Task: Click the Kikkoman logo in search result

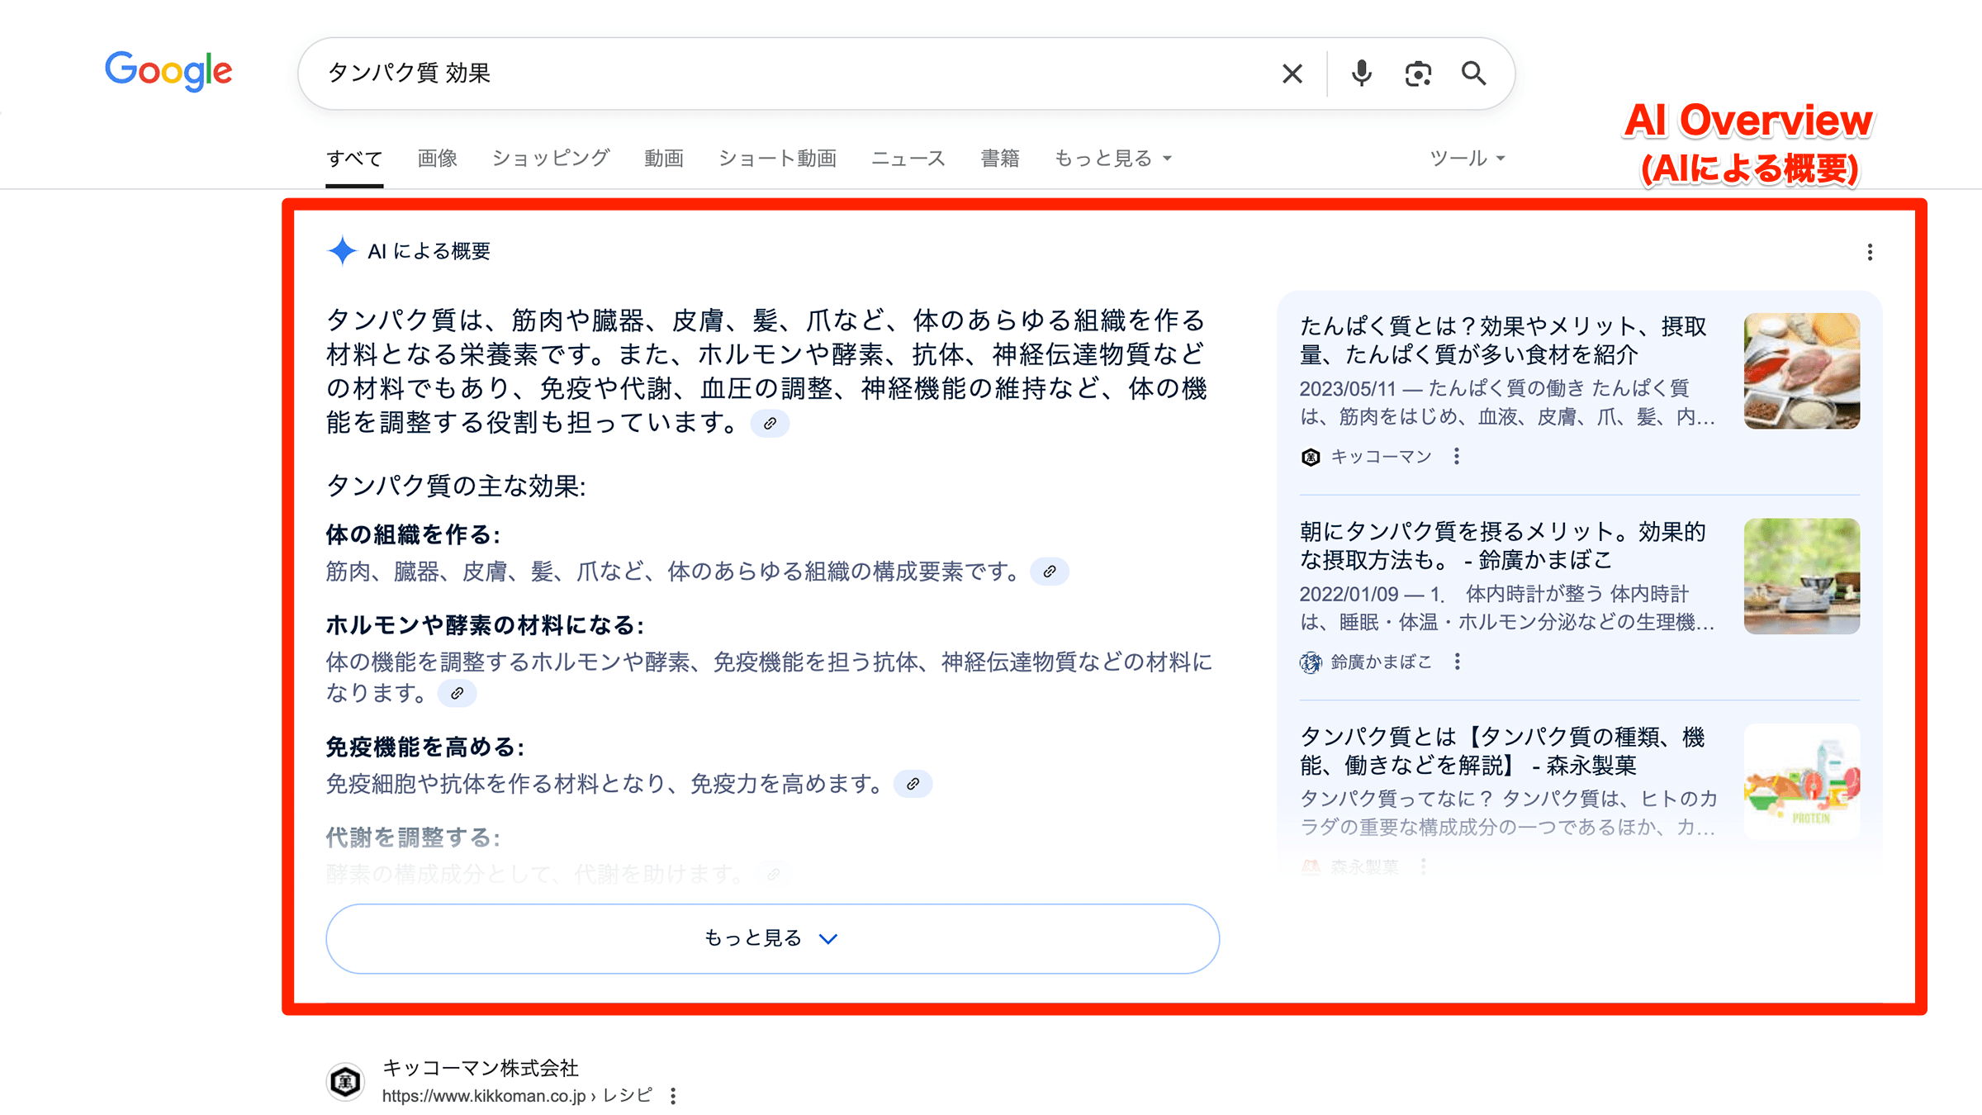Action: pyautogui.click(x=345, y=1081)
